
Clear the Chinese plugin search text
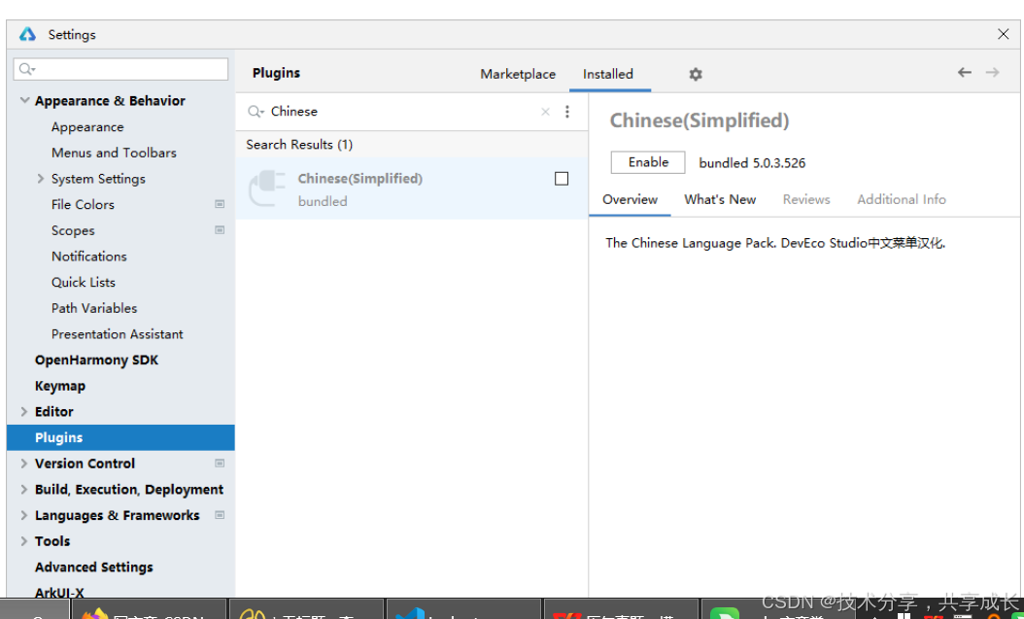[545, 112]
